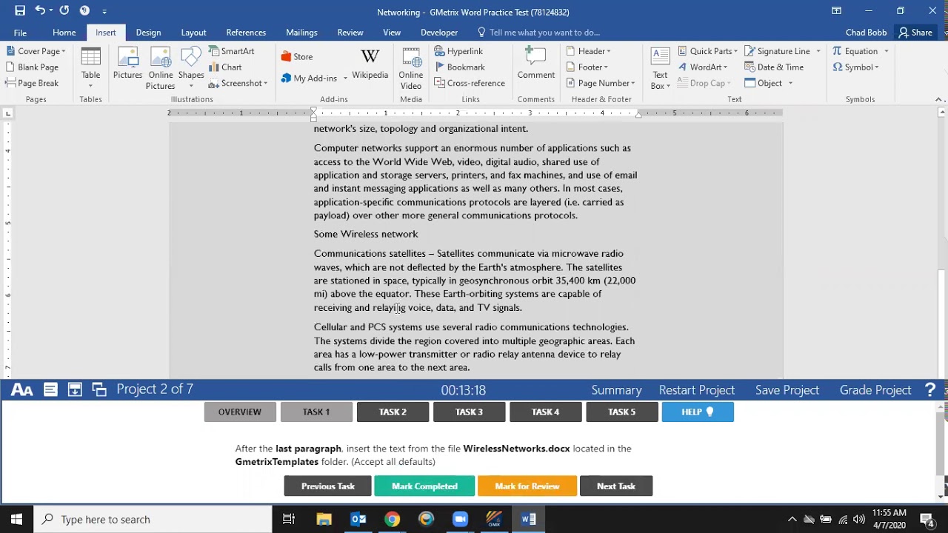This screenshot has width=948, height=533.
Task: Click the GMetrix font size (AA) icon
Action: (x=21, y=389)
